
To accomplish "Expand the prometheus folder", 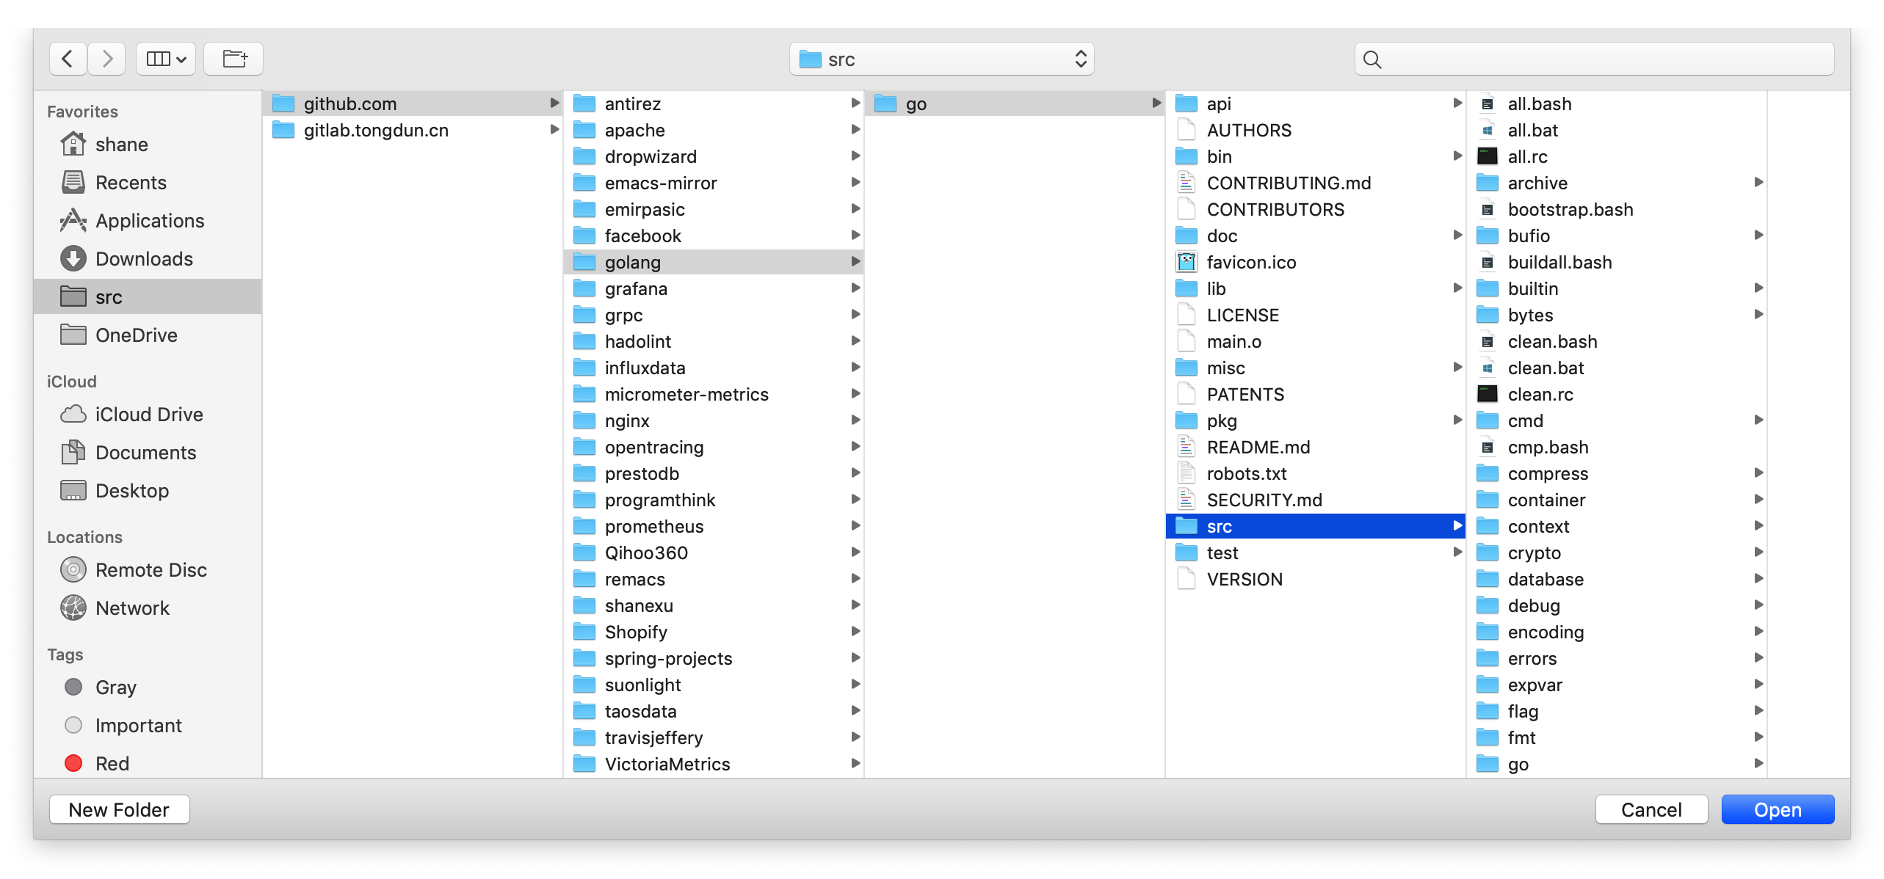I will pyautogui.click(x=653, y=527).
